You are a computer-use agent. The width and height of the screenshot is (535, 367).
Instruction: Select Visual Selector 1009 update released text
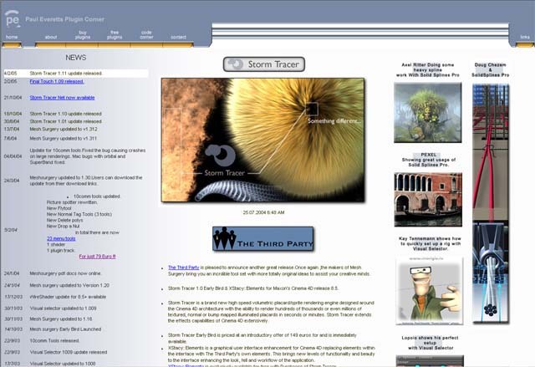coord(69,352)
